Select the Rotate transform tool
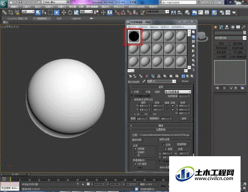Viewport: 248px width, 192px height. click(70, 12)
